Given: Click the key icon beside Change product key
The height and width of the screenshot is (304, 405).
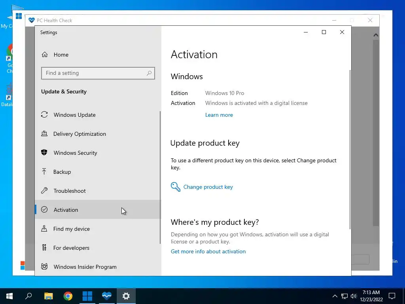Looking at the screenshot, I should (175, 187).
